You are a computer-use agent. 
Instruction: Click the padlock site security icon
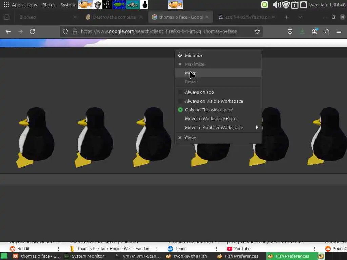(75, 31)
